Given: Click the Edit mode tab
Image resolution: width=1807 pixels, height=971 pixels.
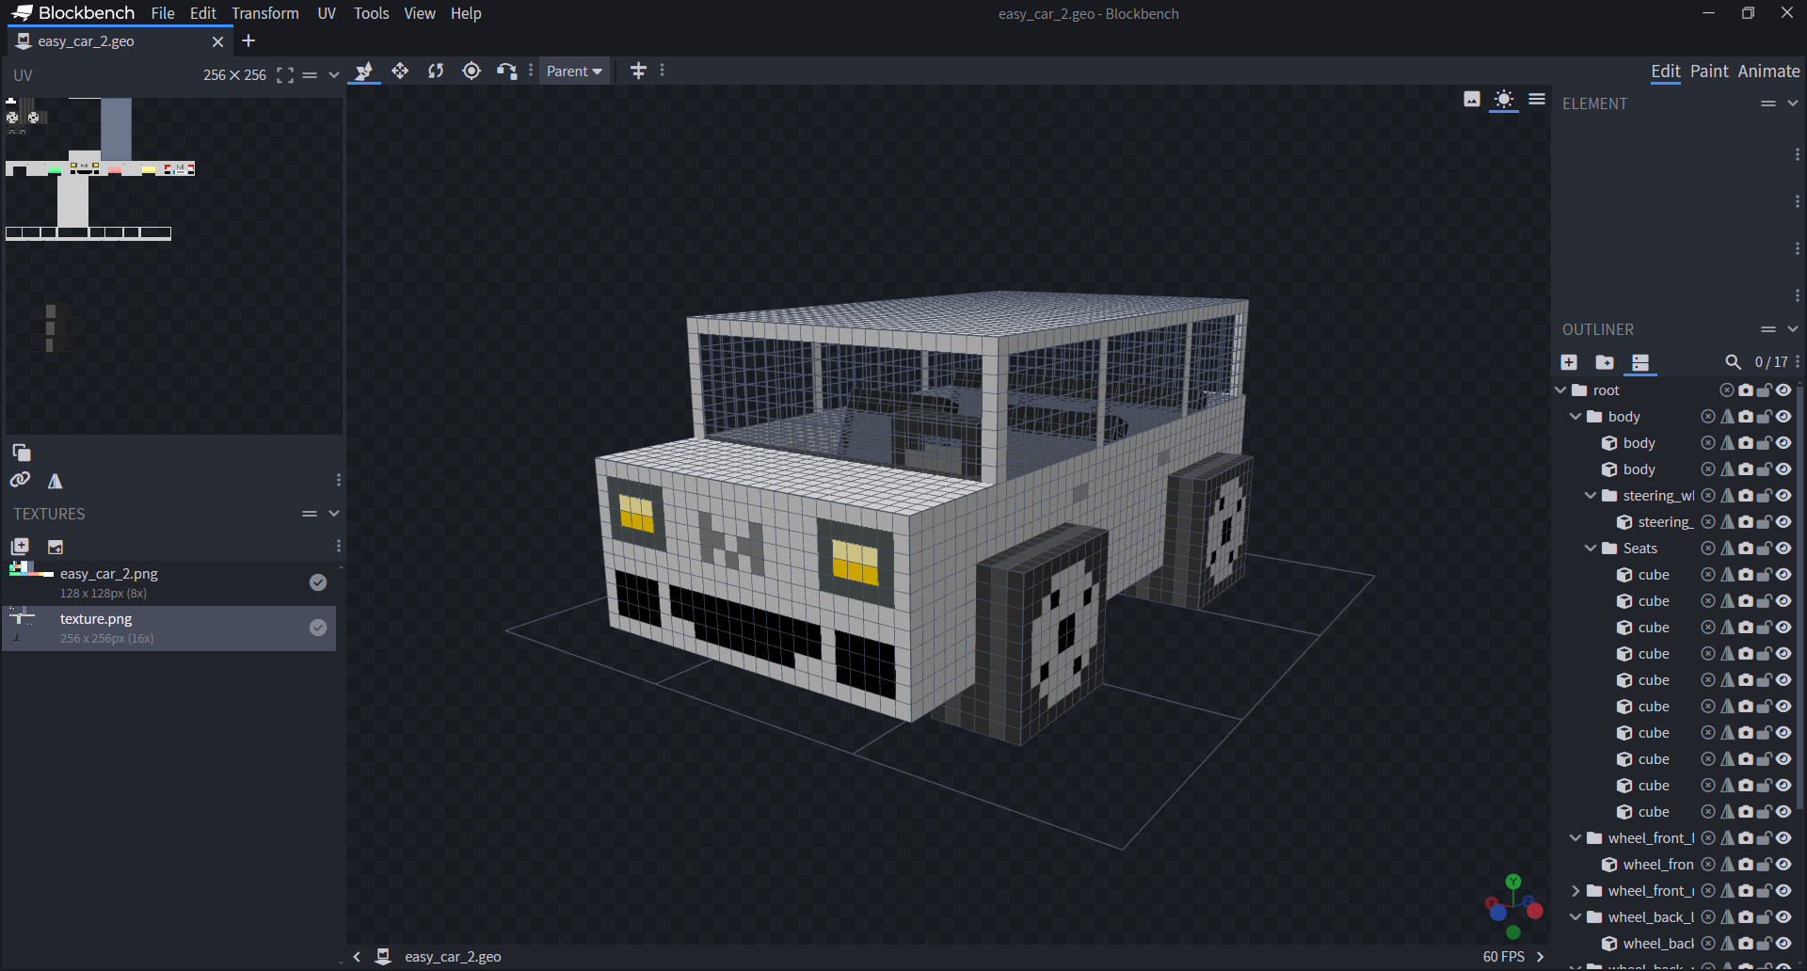Looking at the screenshot, I should 1665,72.
